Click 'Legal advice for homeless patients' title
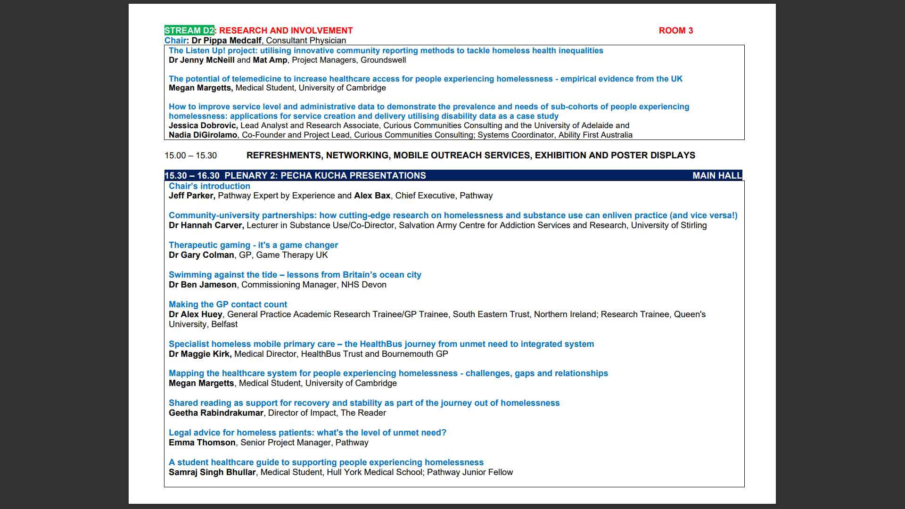 tap(307, 433)
